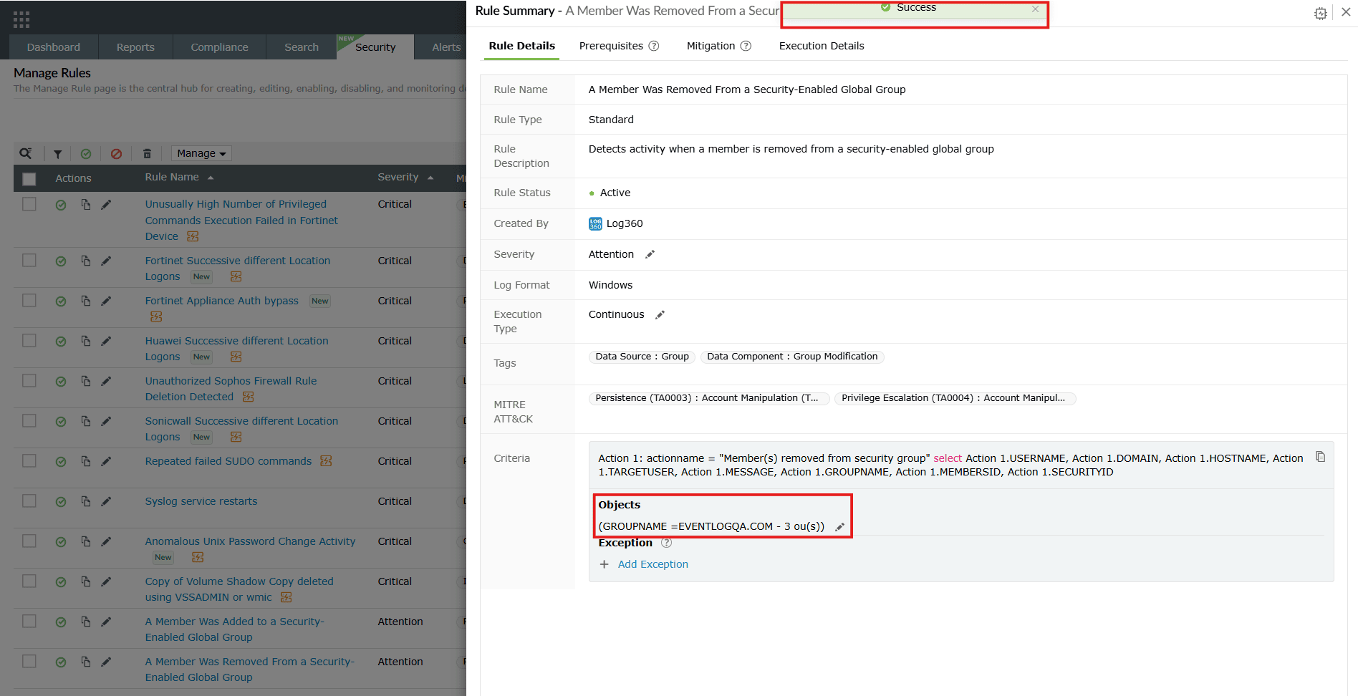Open the Execution Details tab
Screen dimensions: 1358x696
[x=821, y=46]
